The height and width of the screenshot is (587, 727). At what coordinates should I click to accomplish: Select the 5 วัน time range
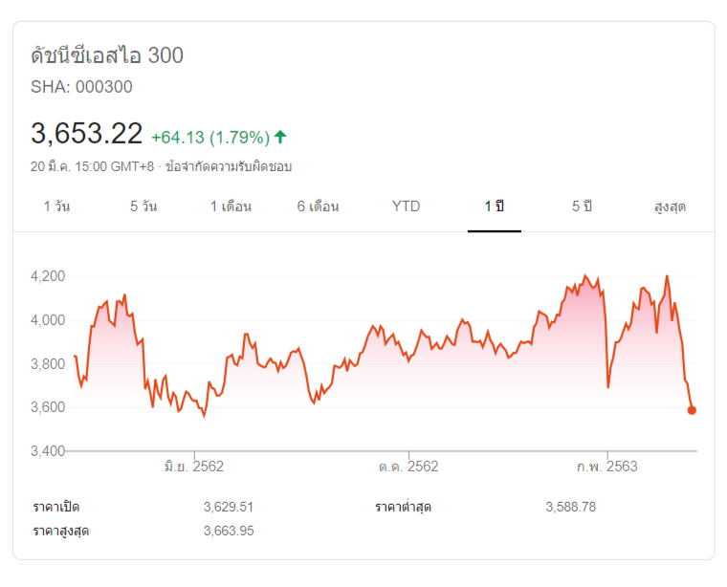[143, 206]
